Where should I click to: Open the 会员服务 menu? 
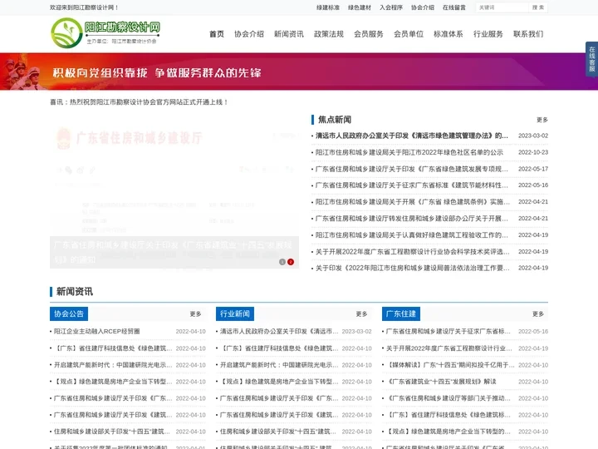pyautogui.click(x=369, y=34)
